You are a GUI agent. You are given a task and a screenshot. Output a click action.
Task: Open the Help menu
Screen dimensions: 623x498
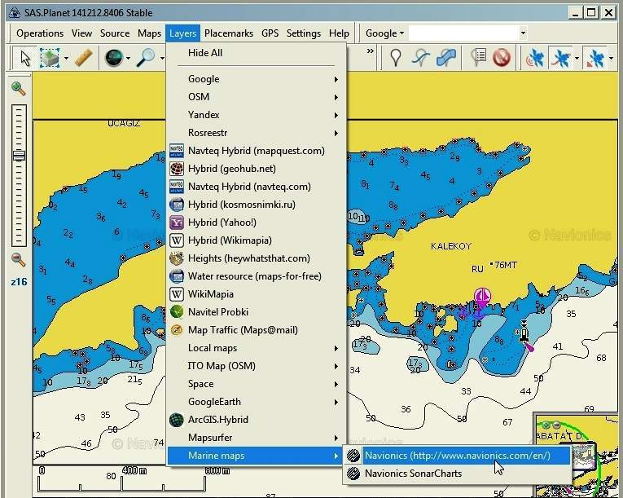click(339, 33)
